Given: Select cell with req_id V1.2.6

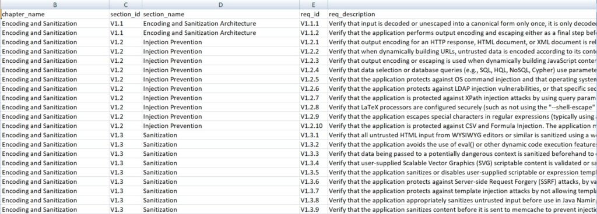Looking at the screenshot, I should [x=313, y=88].
